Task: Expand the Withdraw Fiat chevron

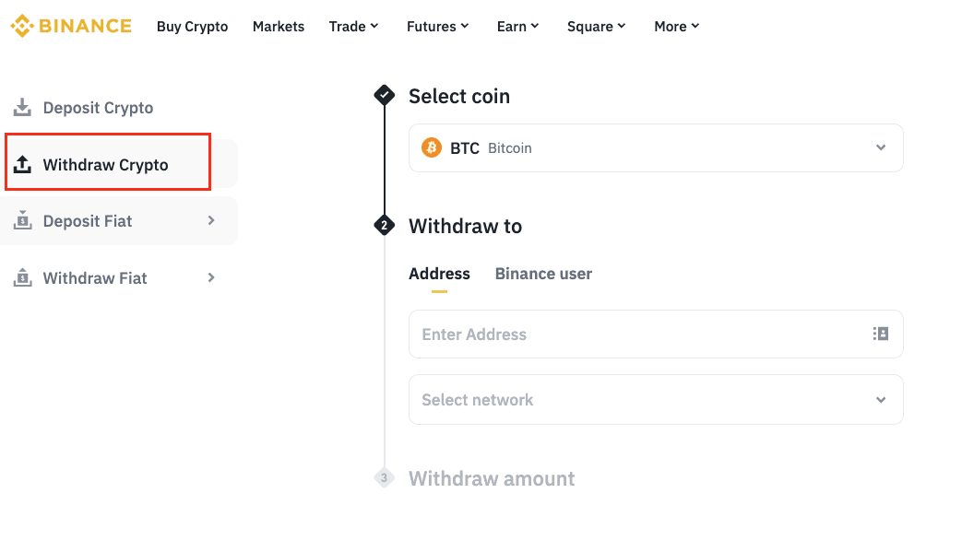Action: pos(211,277)
